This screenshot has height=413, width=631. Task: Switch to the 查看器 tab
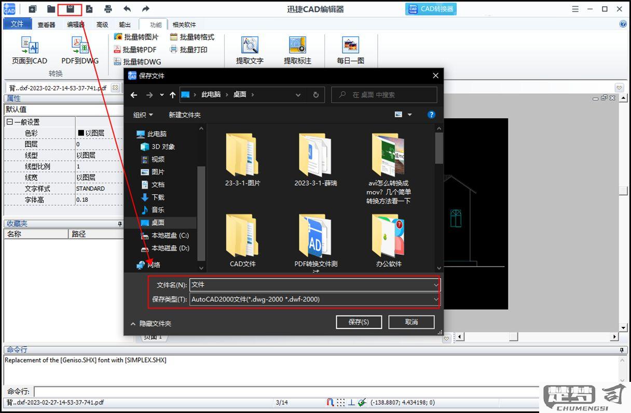(x=46, y=24)
